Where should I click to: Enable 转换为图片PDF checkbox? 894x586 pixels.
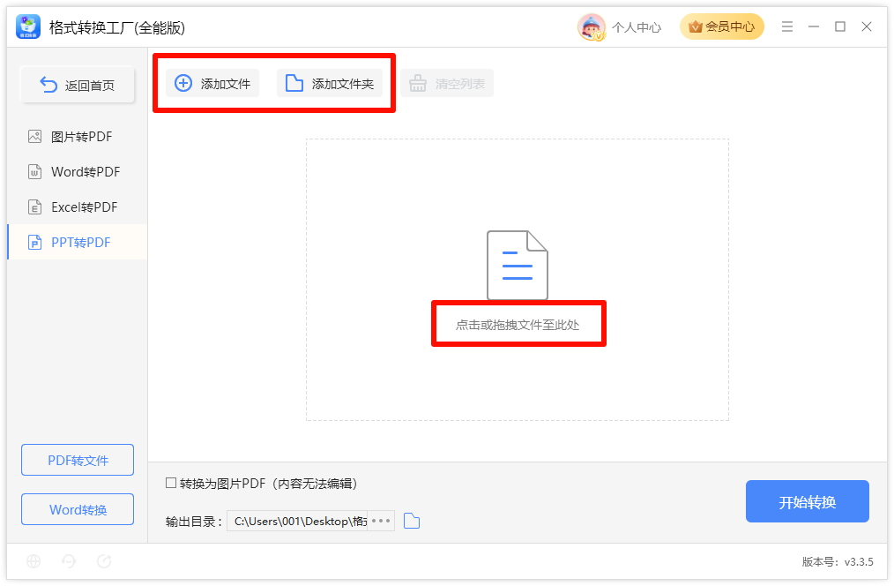(170, 484)
